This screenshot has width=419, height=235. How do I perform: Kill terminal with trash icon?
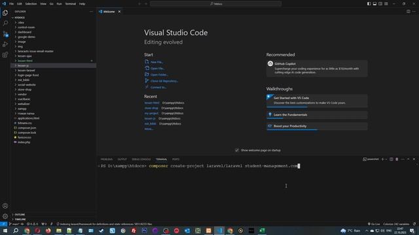[x=397, y=159]
